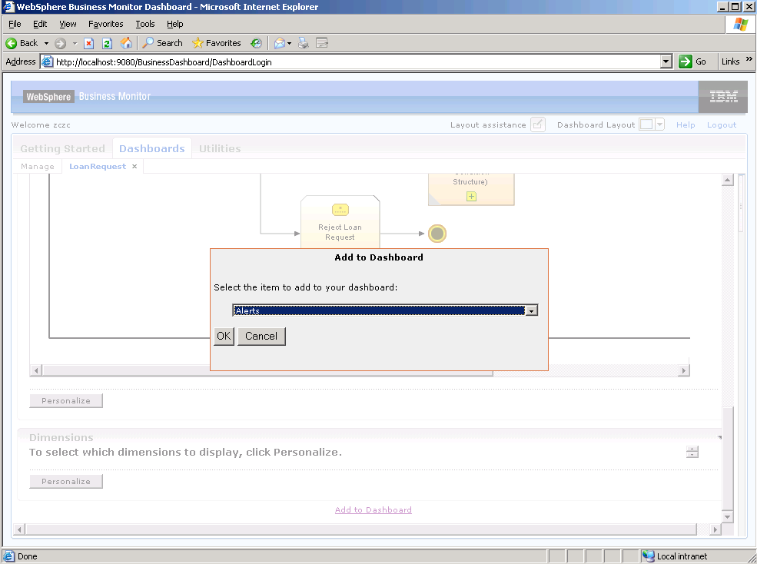Go to the Home page icon
The image size is (757, 564).
point(126,44)
